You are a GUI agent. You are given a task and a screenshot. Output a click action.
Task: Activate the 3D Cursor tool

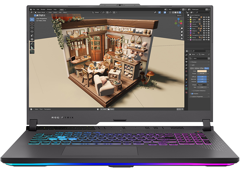(x=32, y=23)
